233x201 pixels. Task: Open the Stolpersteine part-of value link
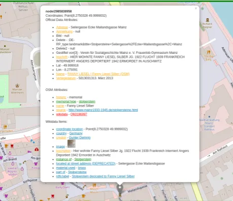[77, 172]
